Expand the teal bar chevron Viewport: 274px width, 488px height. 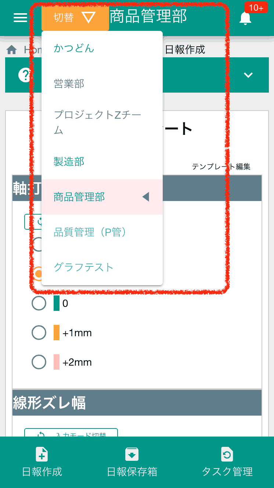pyautogui.click(x=248, y=75)
